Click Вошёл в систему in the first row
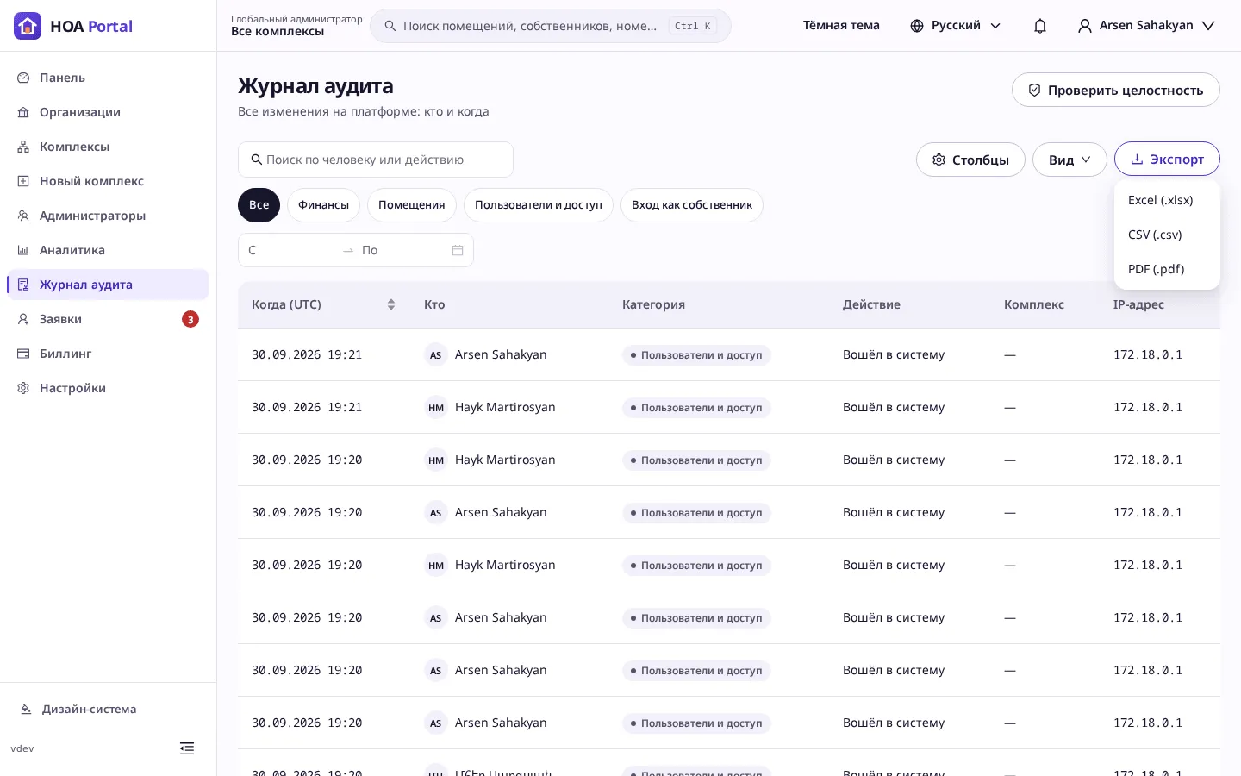This screenshot has width=1241, height=776. click(x=894, y=354)
